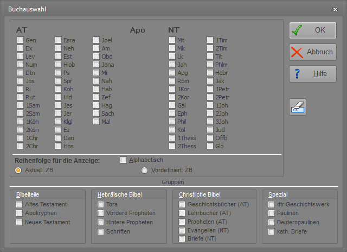Screen dimensions: 347x252
Task: Toggle the Alphabetisch sorting checkbox
Action: click(x=123, y=160)
